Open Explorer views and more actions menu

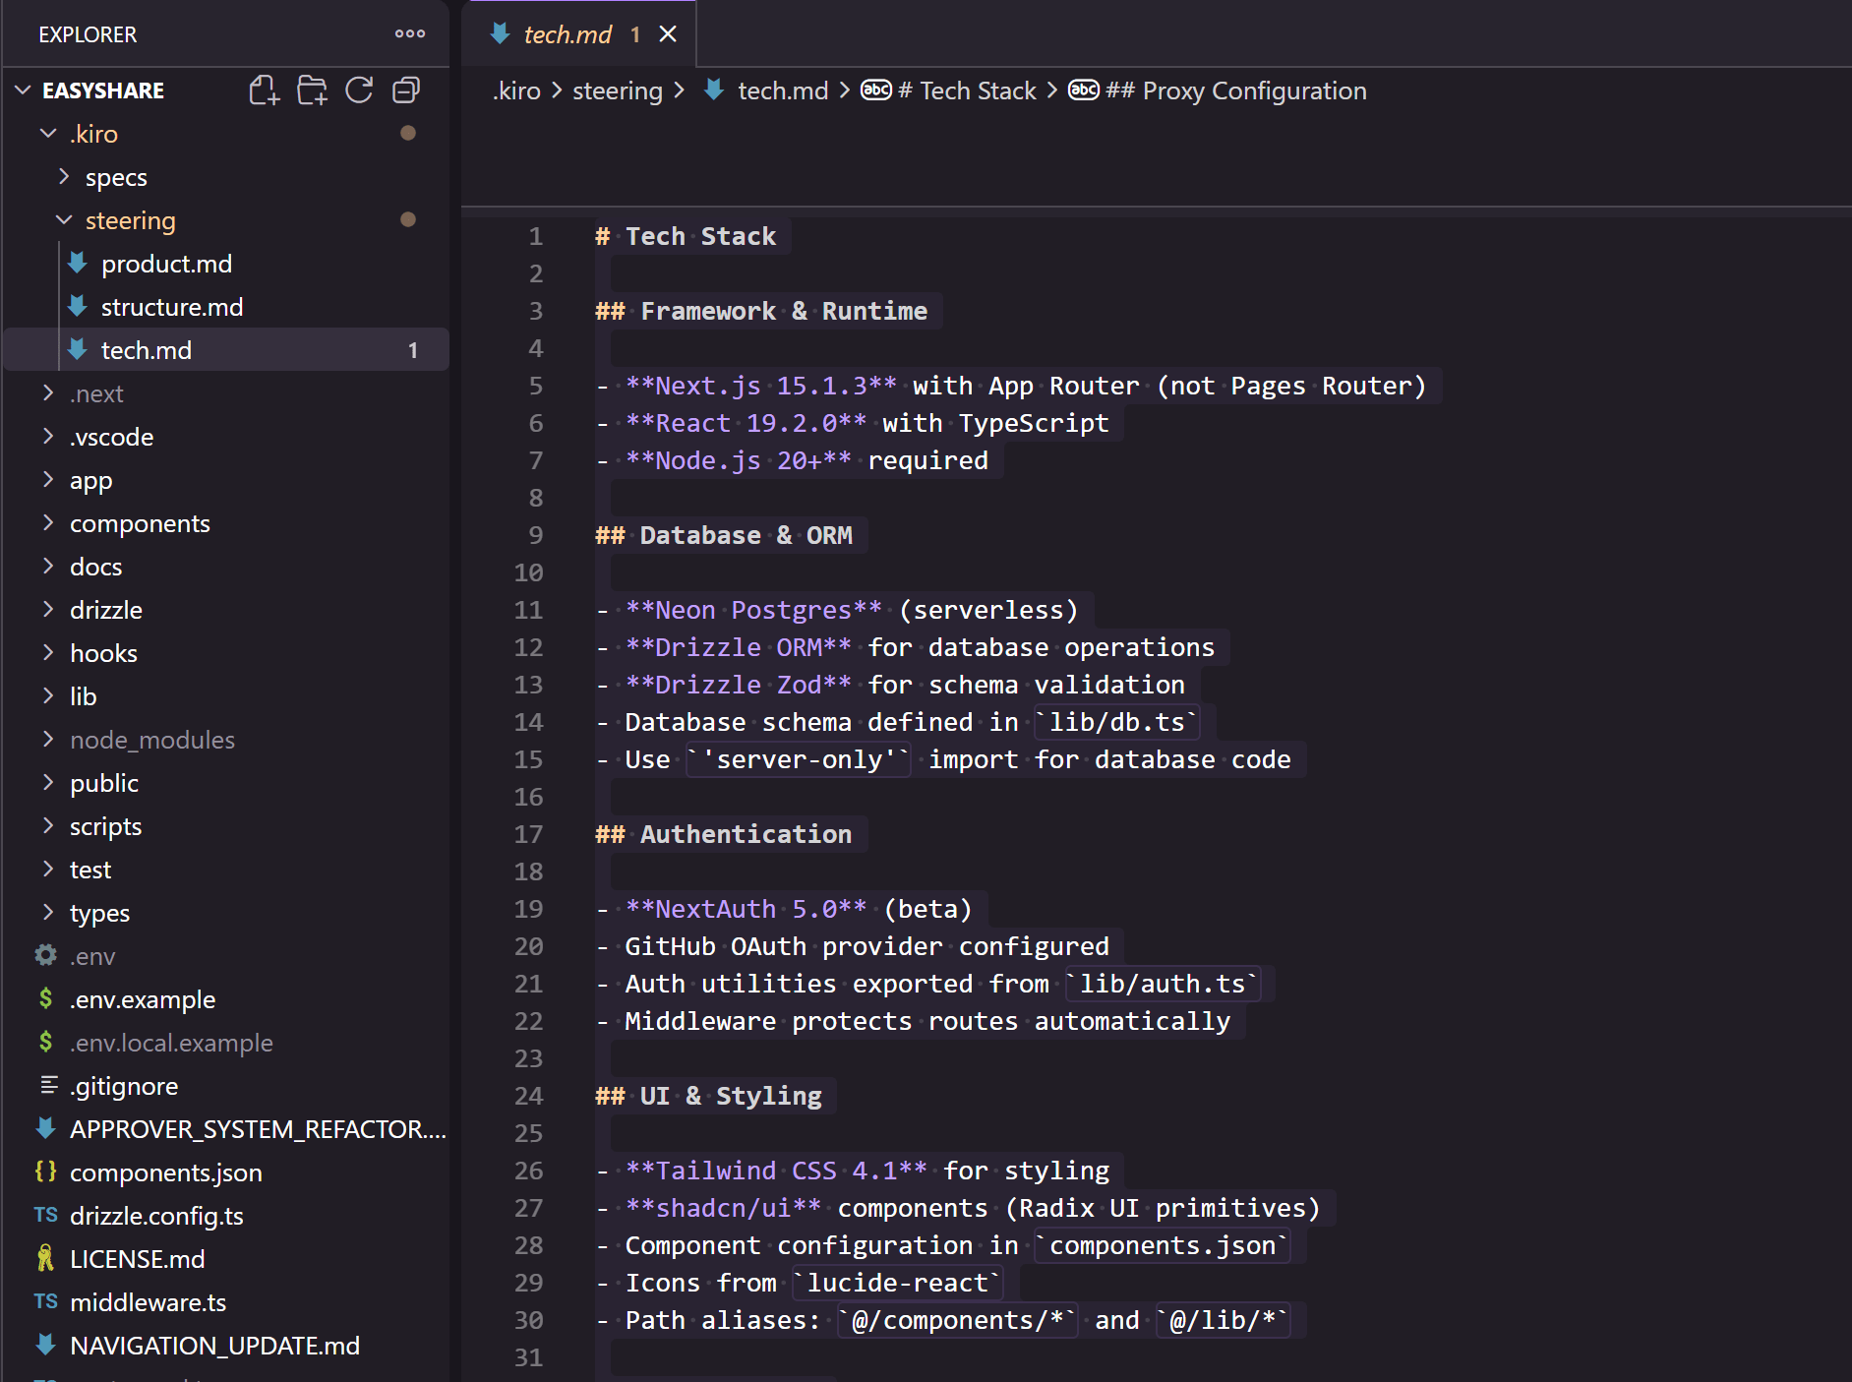pos(410,33)
